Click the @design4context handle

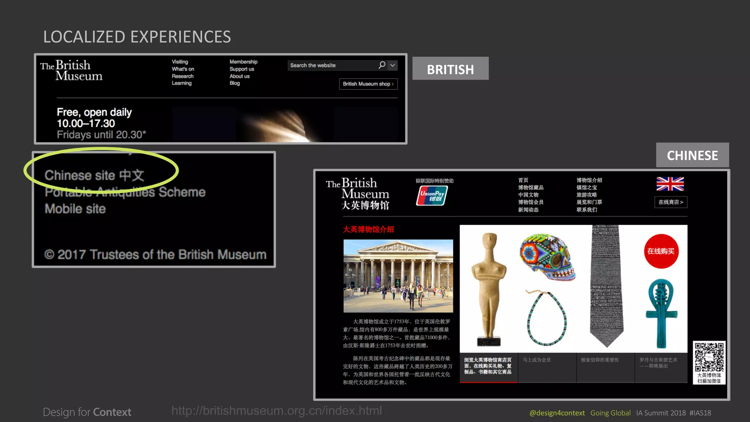(557, 413)
